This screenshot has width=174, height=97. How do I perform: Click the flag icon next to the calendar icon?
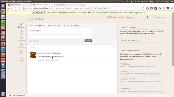coord(37,41)
